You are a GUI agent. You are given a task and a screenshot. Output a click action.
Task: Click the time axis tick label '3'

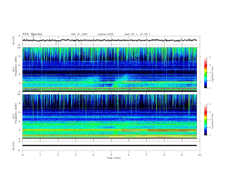point(76,155)
